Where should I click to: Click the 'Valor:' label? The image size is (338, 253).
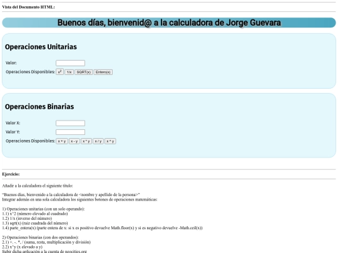pos(11,63)
